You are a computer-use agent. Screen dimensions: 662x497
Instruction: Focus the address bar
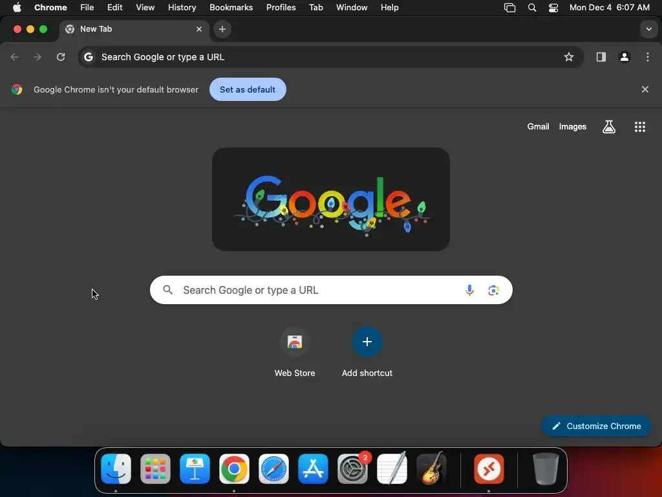click(330, 57)
